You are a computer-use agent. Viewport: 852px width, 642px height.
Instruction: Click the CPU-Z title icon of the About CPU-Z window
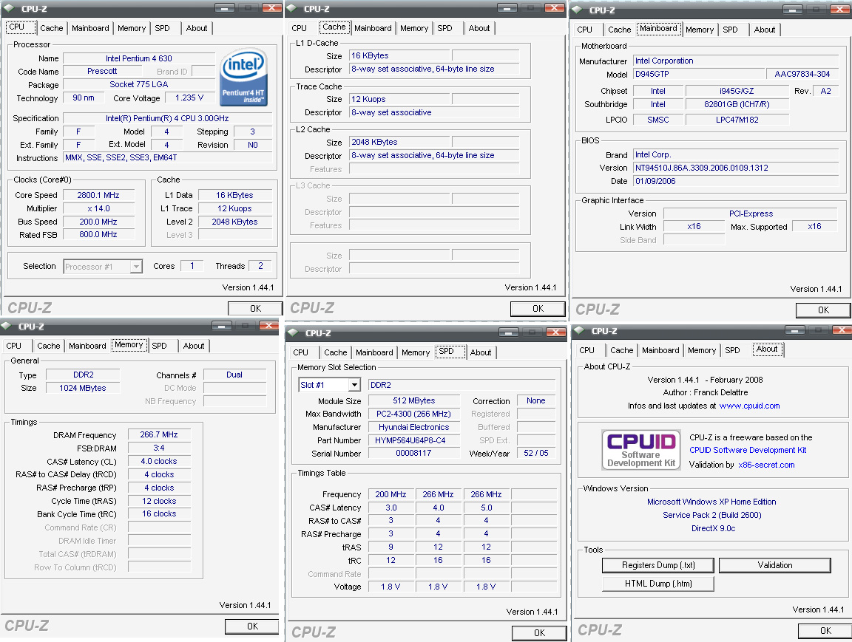(579, 330)
